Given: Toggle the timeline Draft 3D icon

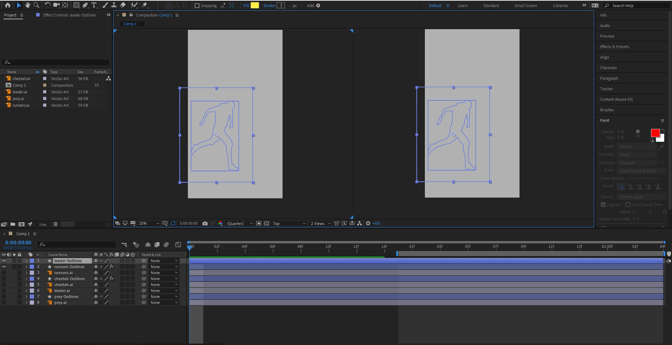Looking at the screenshot, I should point(136,245).
